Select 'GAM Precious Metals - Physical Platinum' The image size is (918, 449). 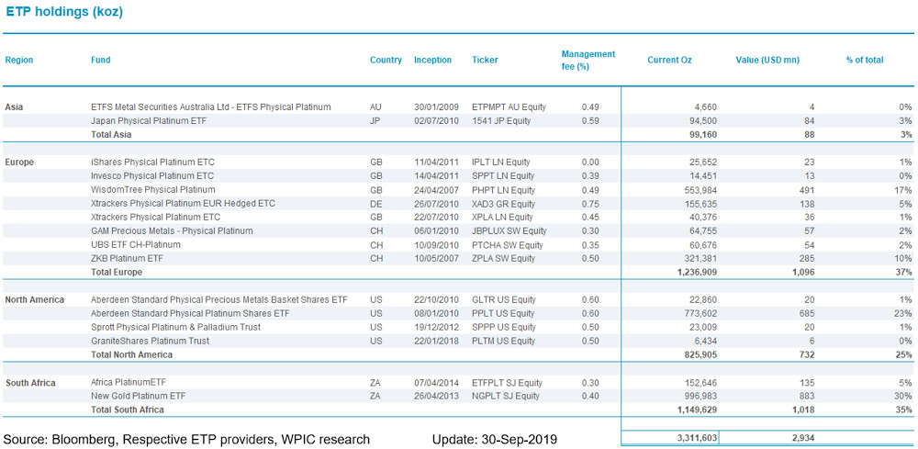coord(172,231)
